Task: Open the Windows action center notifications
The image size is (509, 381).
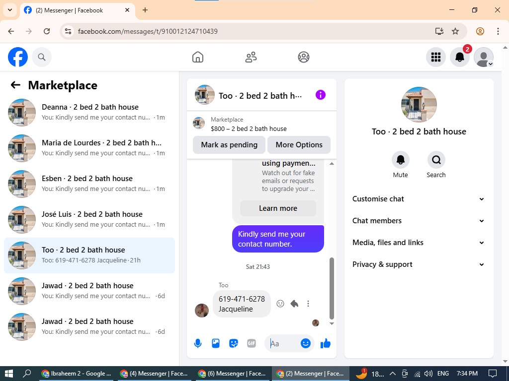Action: tap(493, 374)
